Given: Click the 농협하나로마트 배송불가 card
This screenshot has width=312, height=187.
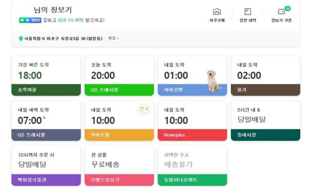Looking at the screenshot, I should (192, 166).
